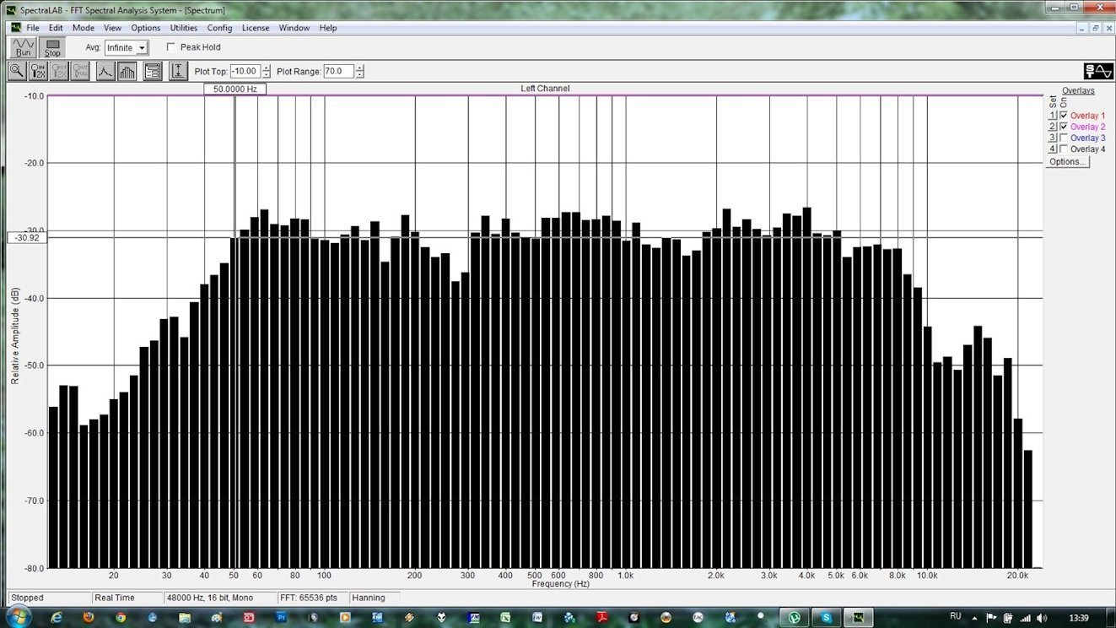Image resolution: width=1116 pixels, height=628 pixels.
Task: Enable the Overlay 3 checkbox
Action: click(1064, 138)
